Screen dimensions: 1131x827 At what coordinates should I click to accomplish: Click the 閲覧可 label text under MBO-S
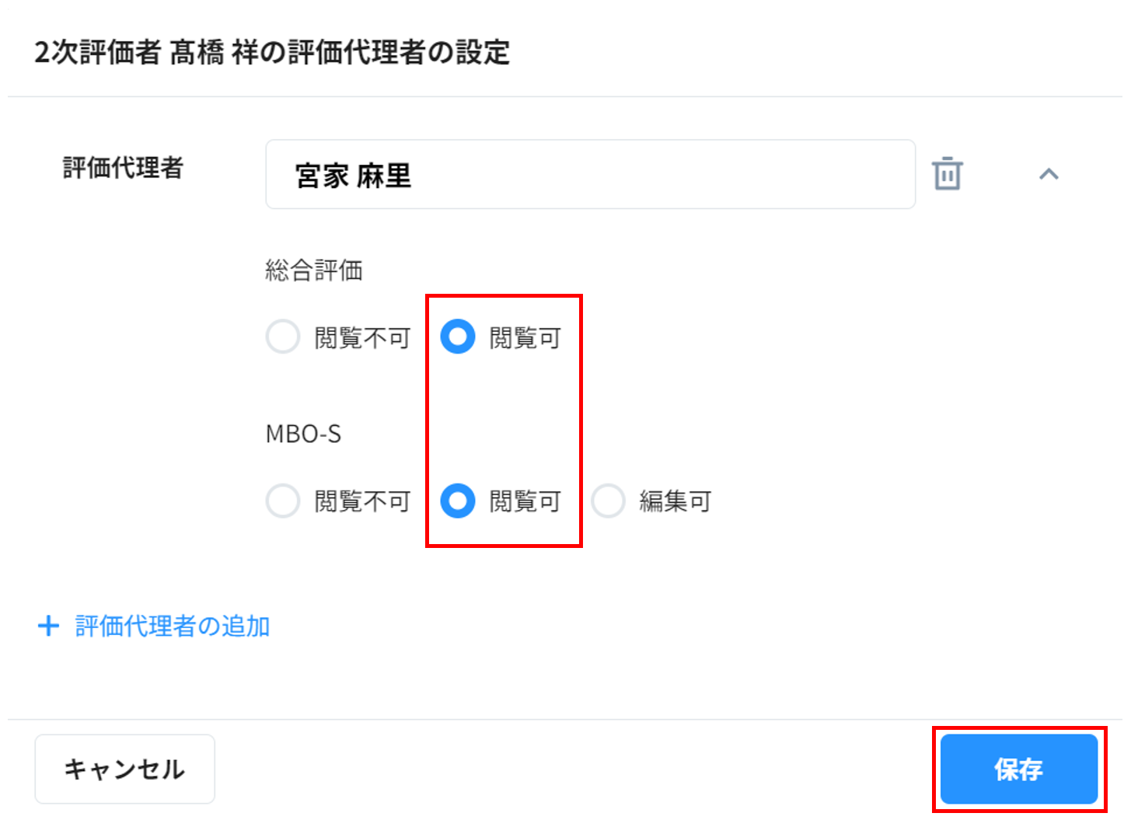point(525,501)
